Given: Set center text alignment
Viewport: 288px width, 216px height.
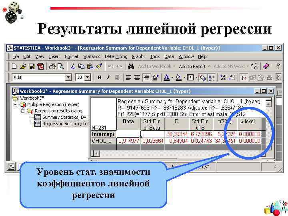Looking at the screenshot, I should [x=137, y=78].
